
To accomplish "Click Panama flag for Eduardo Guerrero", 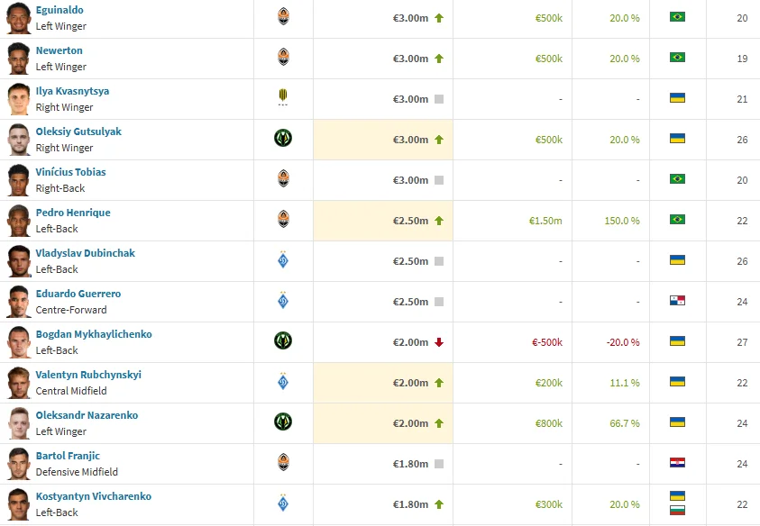I will pyautogui.click(x=677, y=301).
